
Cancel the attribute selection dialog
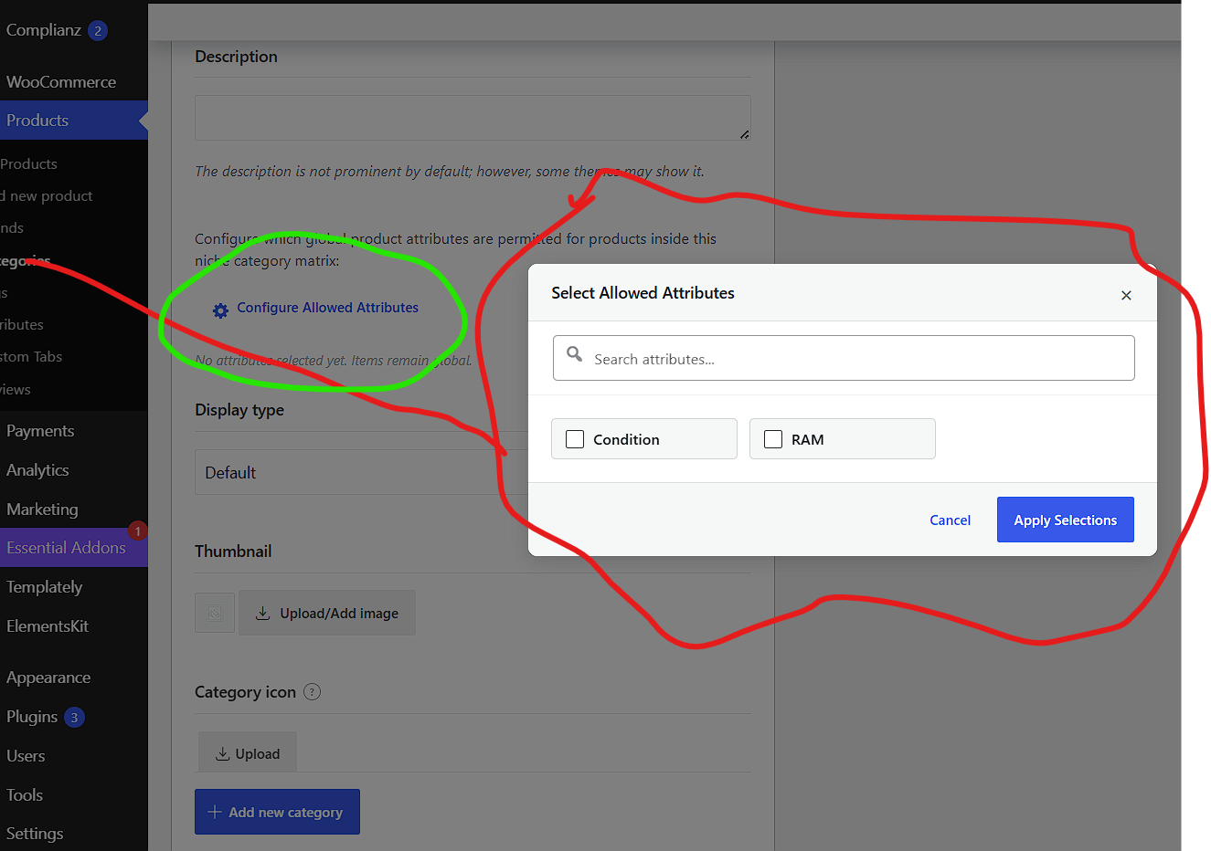(x=950, y=520)
